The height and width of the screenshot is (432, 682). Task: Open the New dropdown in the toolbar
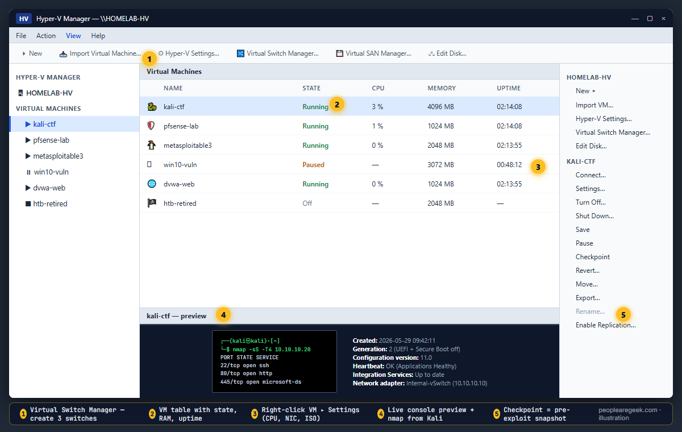coord(32,53)
